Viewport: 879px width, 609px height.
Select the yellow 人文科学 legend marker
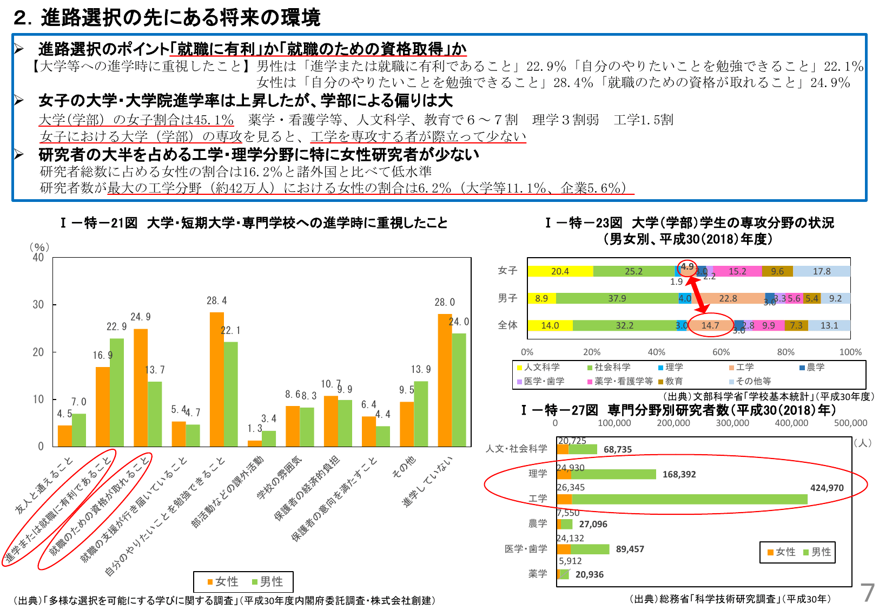(519, 367)
